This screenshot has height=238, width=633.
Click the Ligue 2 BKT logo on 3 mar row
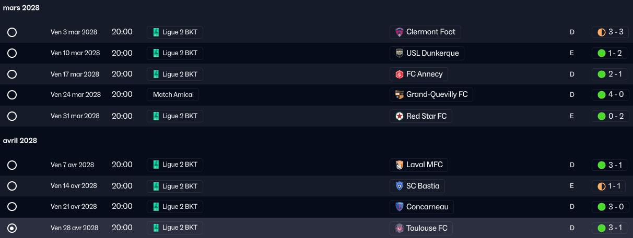(x=156, y=32)
